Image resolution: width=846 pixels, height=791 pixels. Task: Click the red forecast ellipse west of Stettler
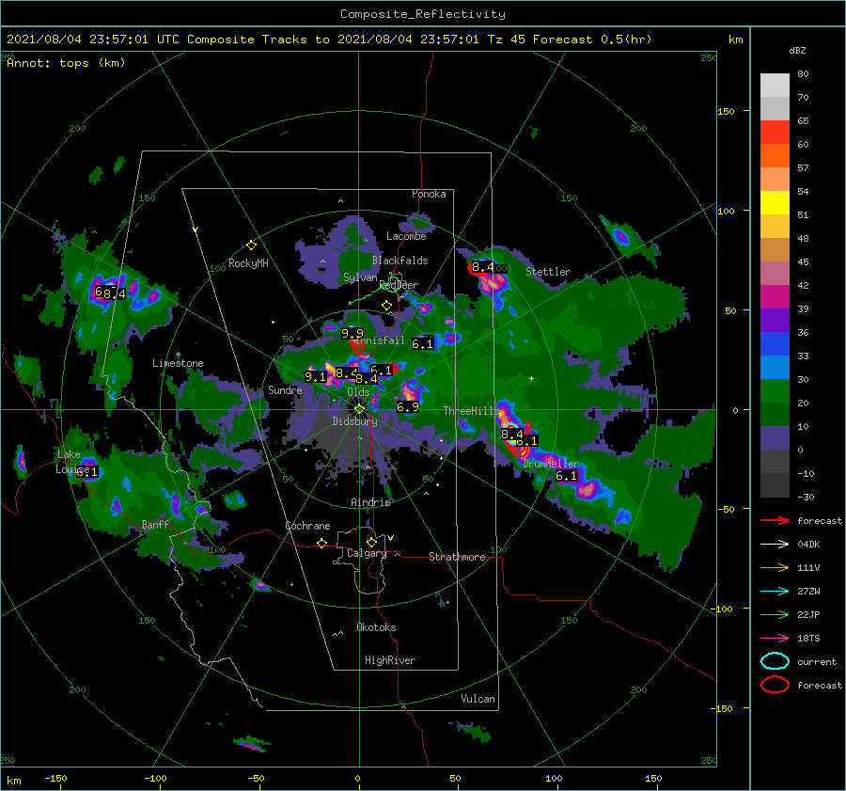pos(478,269)
